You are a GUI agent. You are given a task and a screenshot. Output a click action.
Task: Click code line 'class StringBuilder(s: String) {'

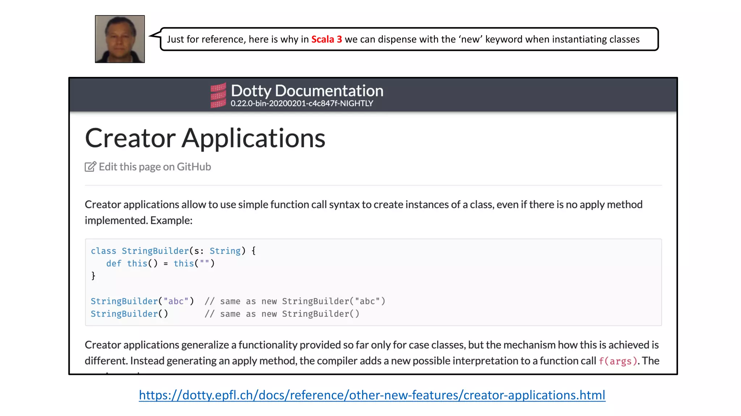(173, 251)
